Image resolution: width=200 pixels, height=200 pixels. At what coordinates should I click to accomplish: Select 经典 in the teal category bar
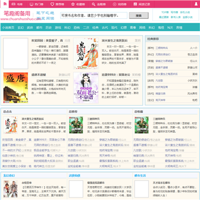click(x=96, y=28)
